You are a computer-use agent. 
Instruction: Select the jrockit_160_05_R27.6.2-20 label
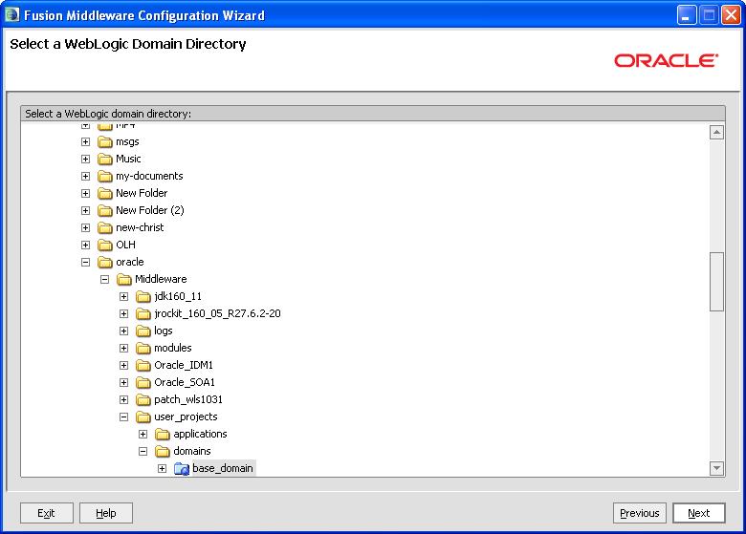[x=217, y=314]
